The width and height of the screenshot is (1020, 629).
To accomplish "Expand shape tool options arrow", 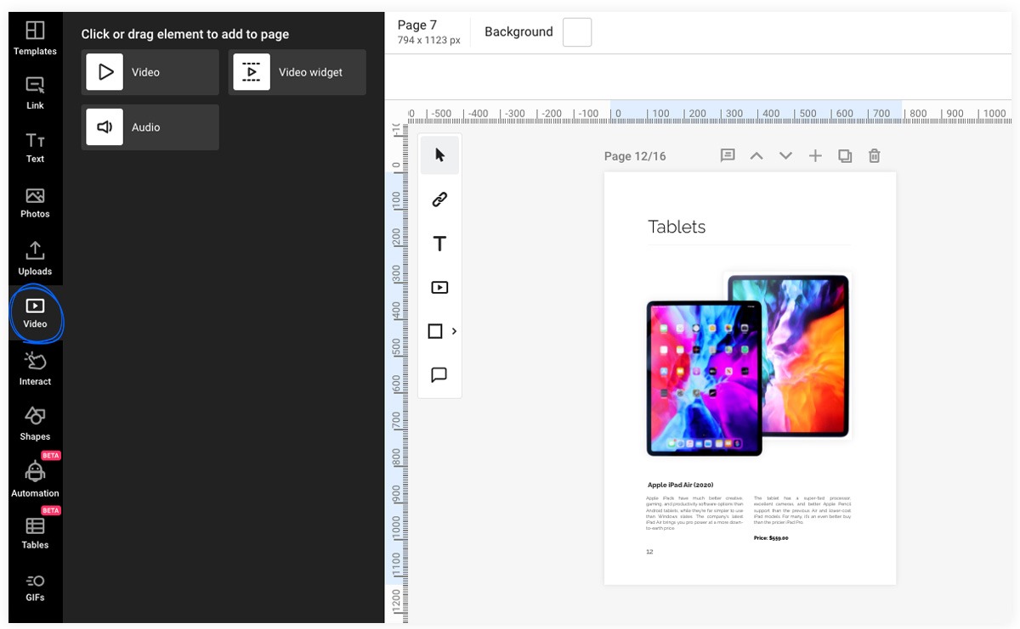I will [x=454, y=331].
